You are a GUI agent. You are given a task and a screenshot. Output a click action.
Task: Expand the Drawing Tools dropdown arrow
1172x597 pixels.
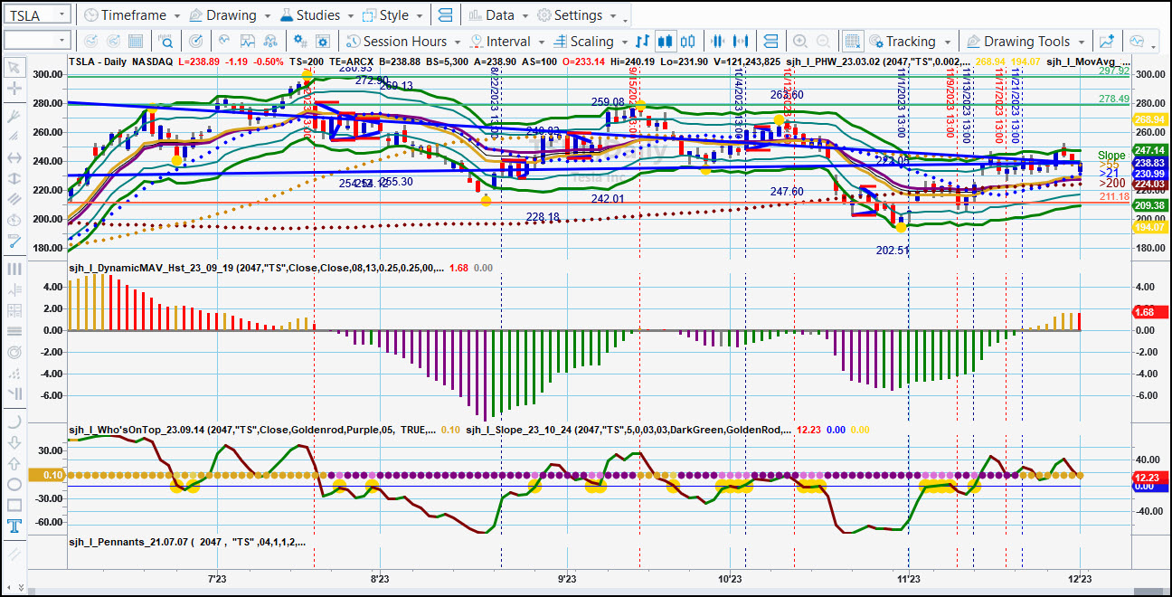pyautogui.click(x=1082, y=42)
